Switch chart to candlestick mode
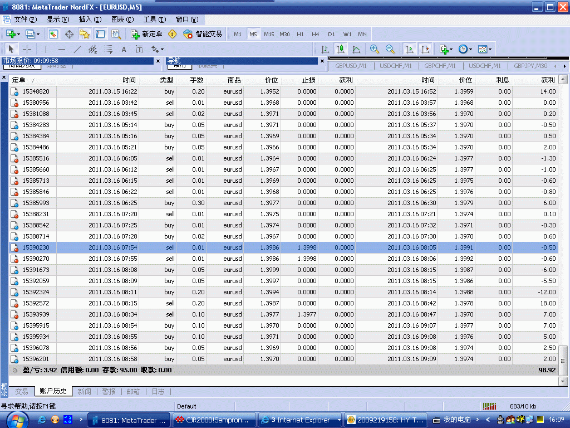Screen dimensions: 570x428 (x=341, y=49)
